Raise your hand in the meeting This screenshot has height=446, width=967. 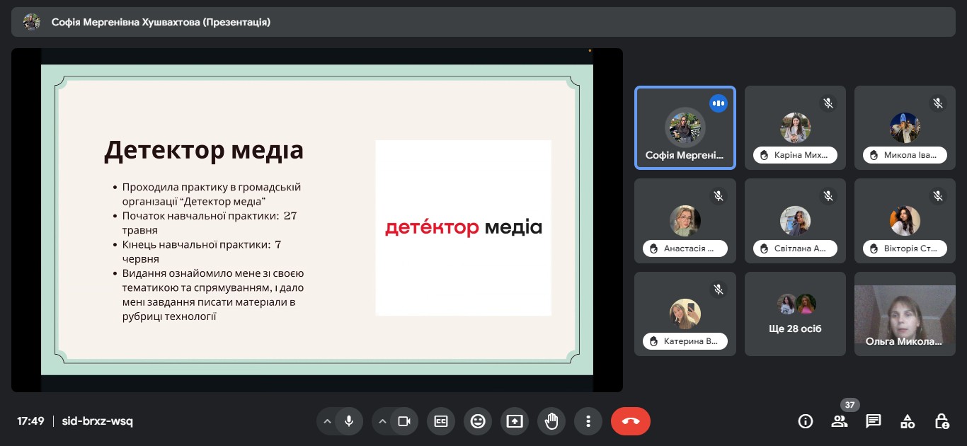(551, 421)
